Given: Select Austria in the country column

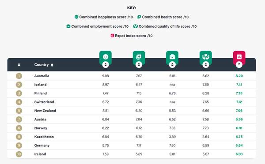Looking at the screenshot, I should coord(40,119).
